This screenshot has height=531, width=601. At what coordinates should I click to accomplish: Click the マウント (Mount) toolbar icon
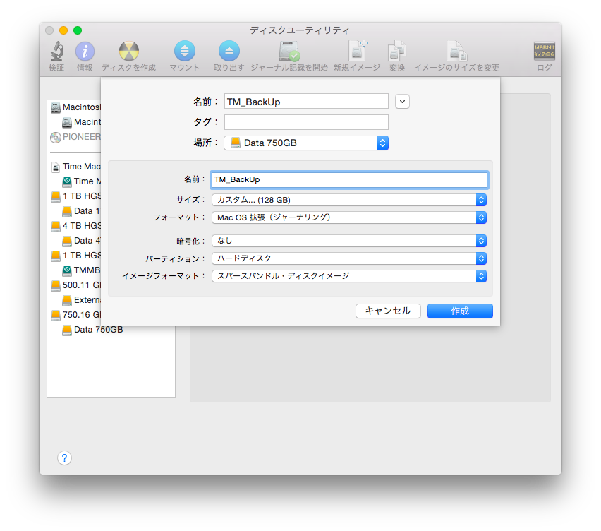(184, 51)
